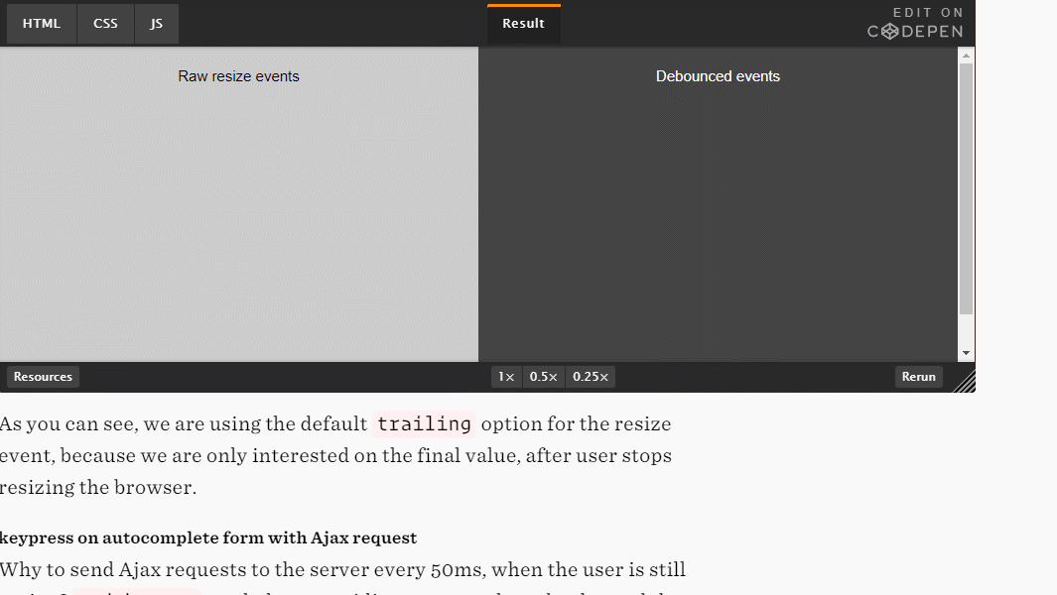Select the Result tab
The width and height of the screenshot is (1057, 595).
pos(524,24)
